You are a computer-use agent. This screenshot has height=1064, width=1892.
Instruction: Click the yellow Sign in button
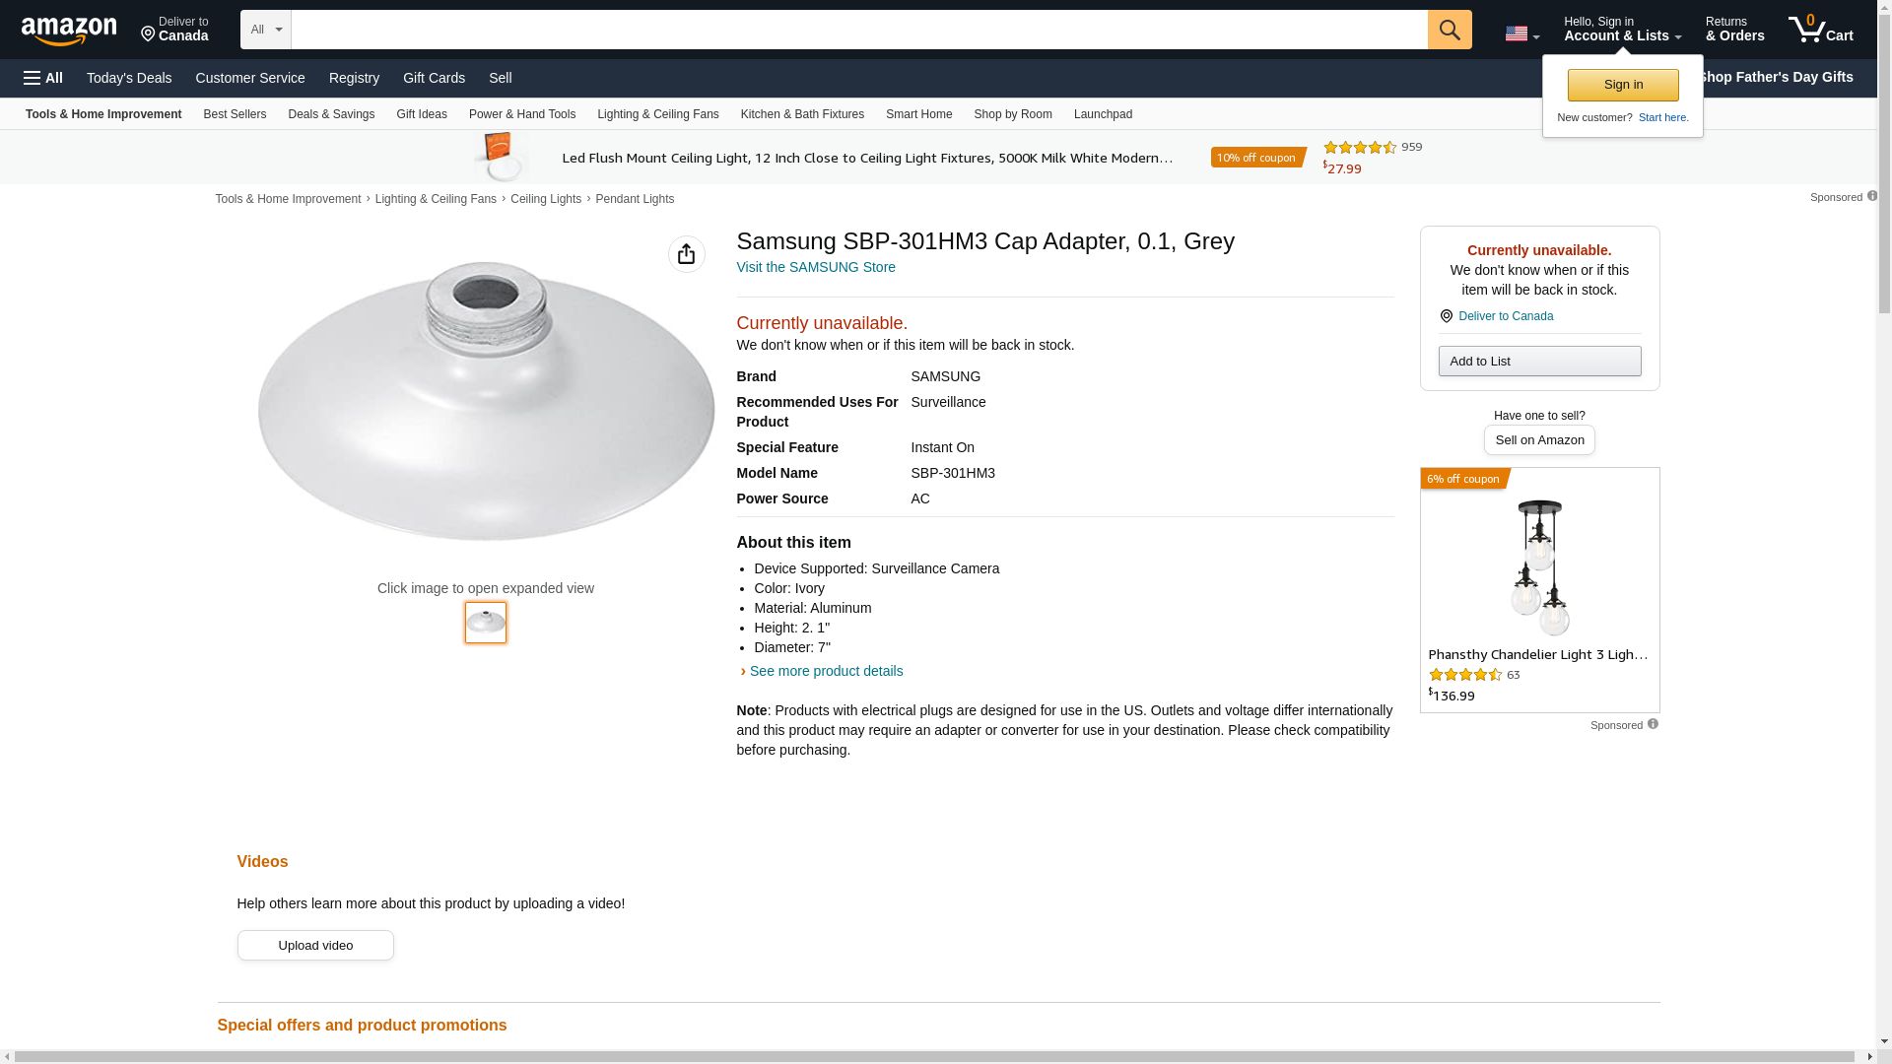[x=1623, y=85]
